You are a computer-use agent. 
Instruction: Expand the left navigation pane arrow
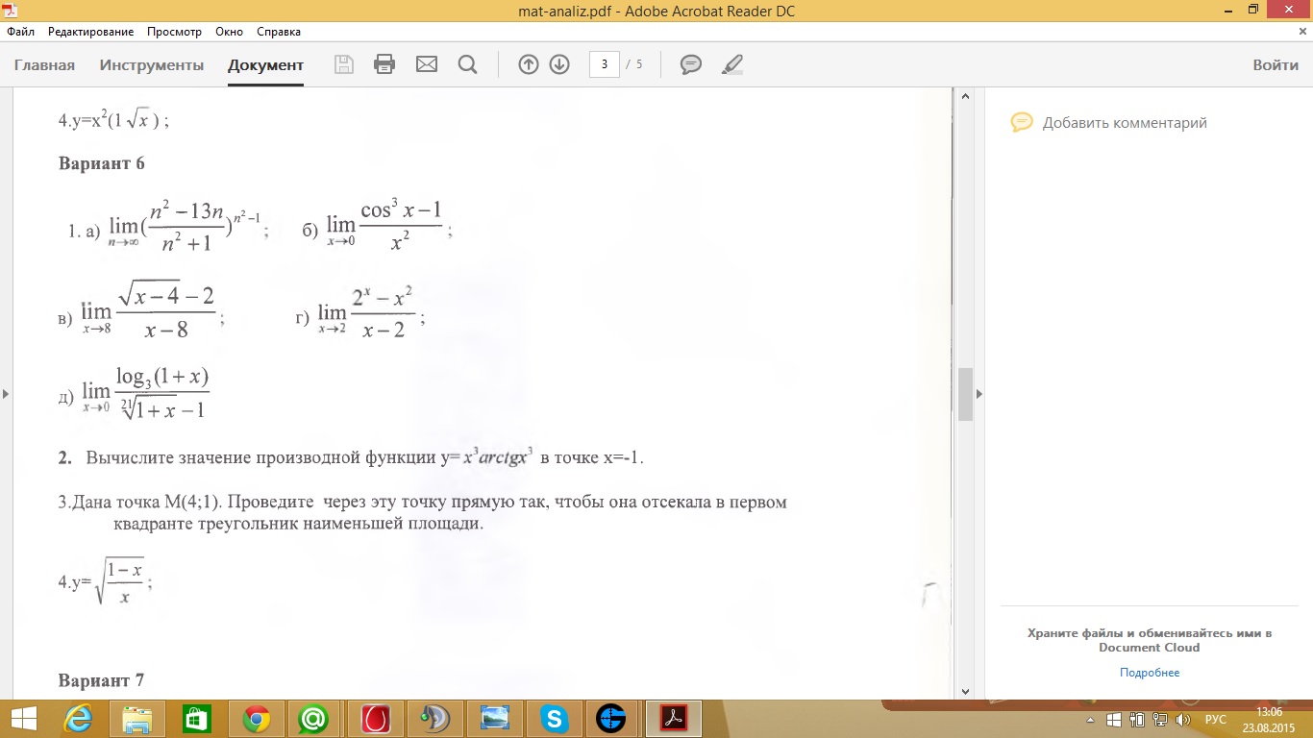point(6,393)
